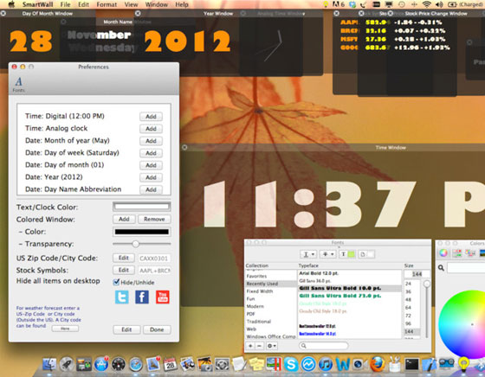Toggle the Hide/Unhide checkbox
This screenshot has width=485, height=377.
coord(116,282)
